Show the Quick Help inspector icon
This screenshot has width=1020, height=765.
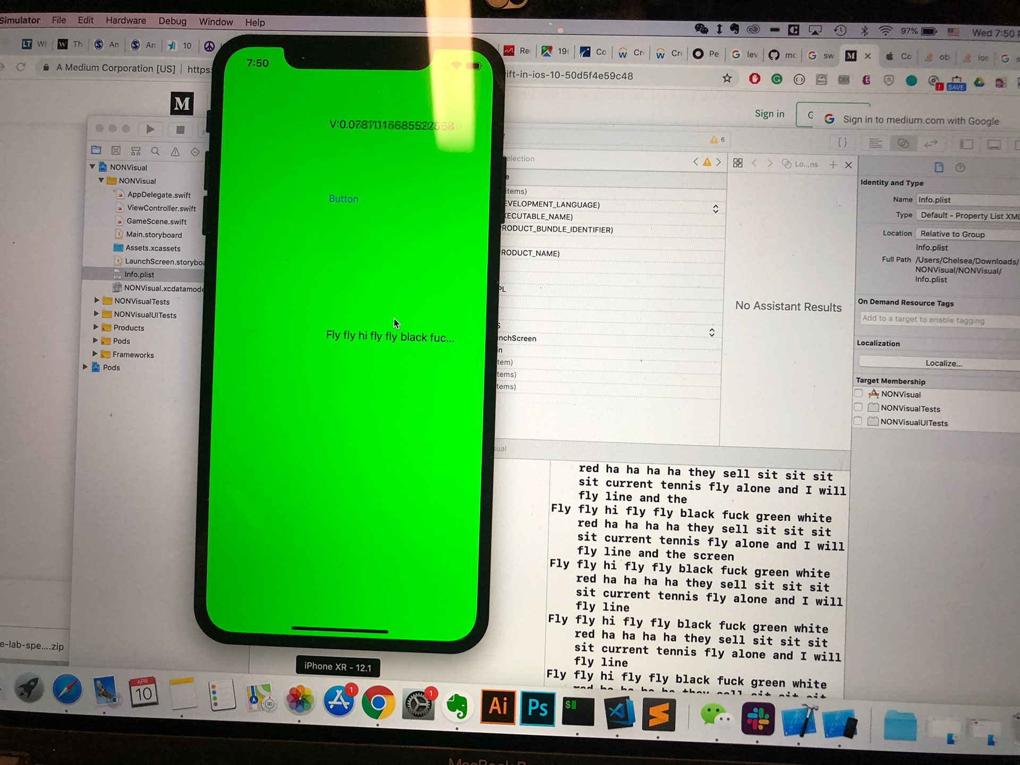tap(960, 168)
